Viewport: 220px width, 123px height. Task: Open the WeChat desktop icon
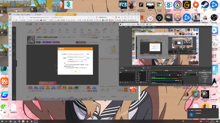point(4,107)
